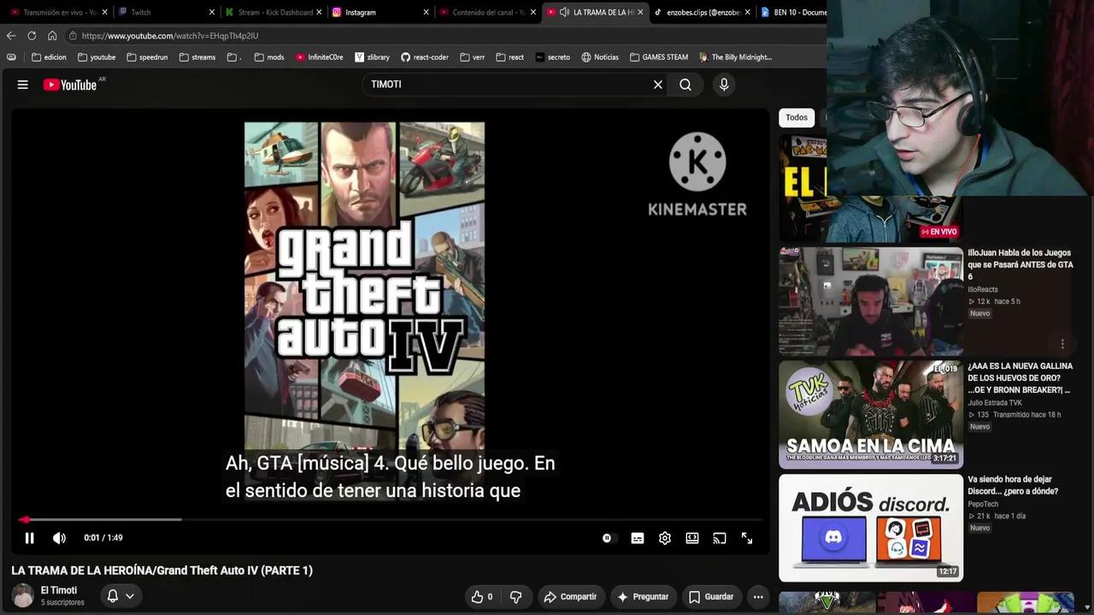Open the secreto bookmark
1094x615 pixels.
(552, 57)
